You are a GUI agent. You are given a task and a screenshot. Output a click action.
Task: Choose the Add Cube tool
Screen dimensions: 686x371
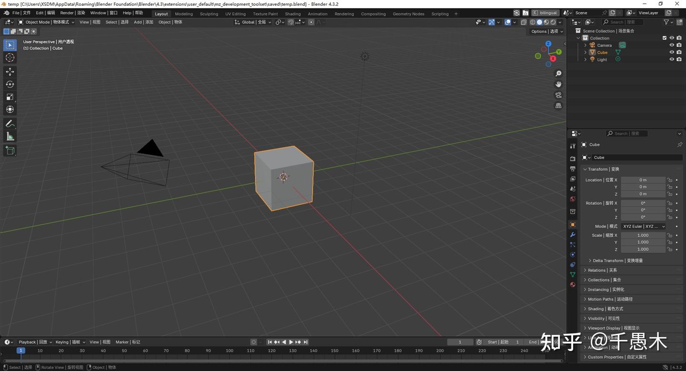10,150
